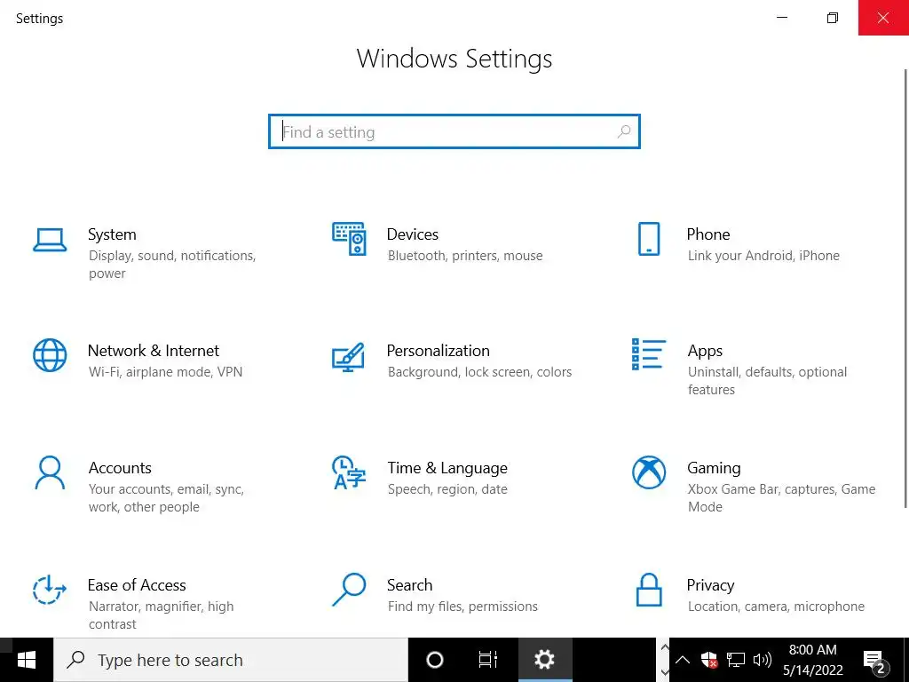Open Apps list icon
This screenshot has width=909, height=682.
pyautogui.click(x=649, y=354)
